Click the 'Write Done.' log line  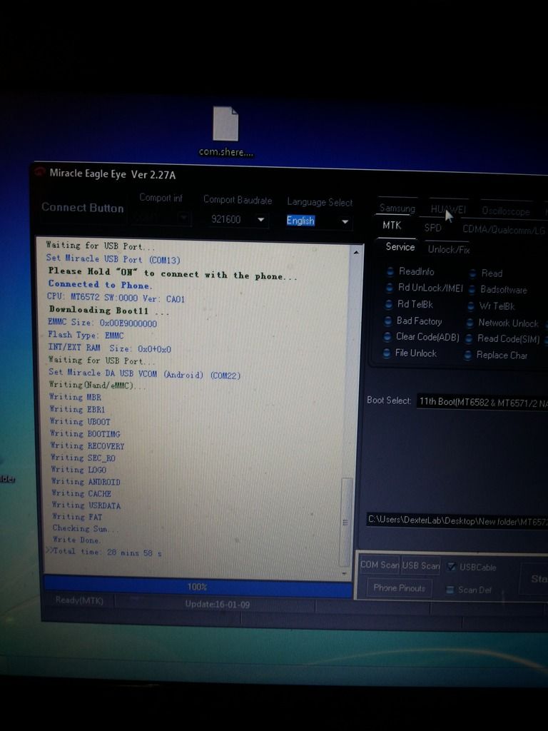tap(76, 540)
